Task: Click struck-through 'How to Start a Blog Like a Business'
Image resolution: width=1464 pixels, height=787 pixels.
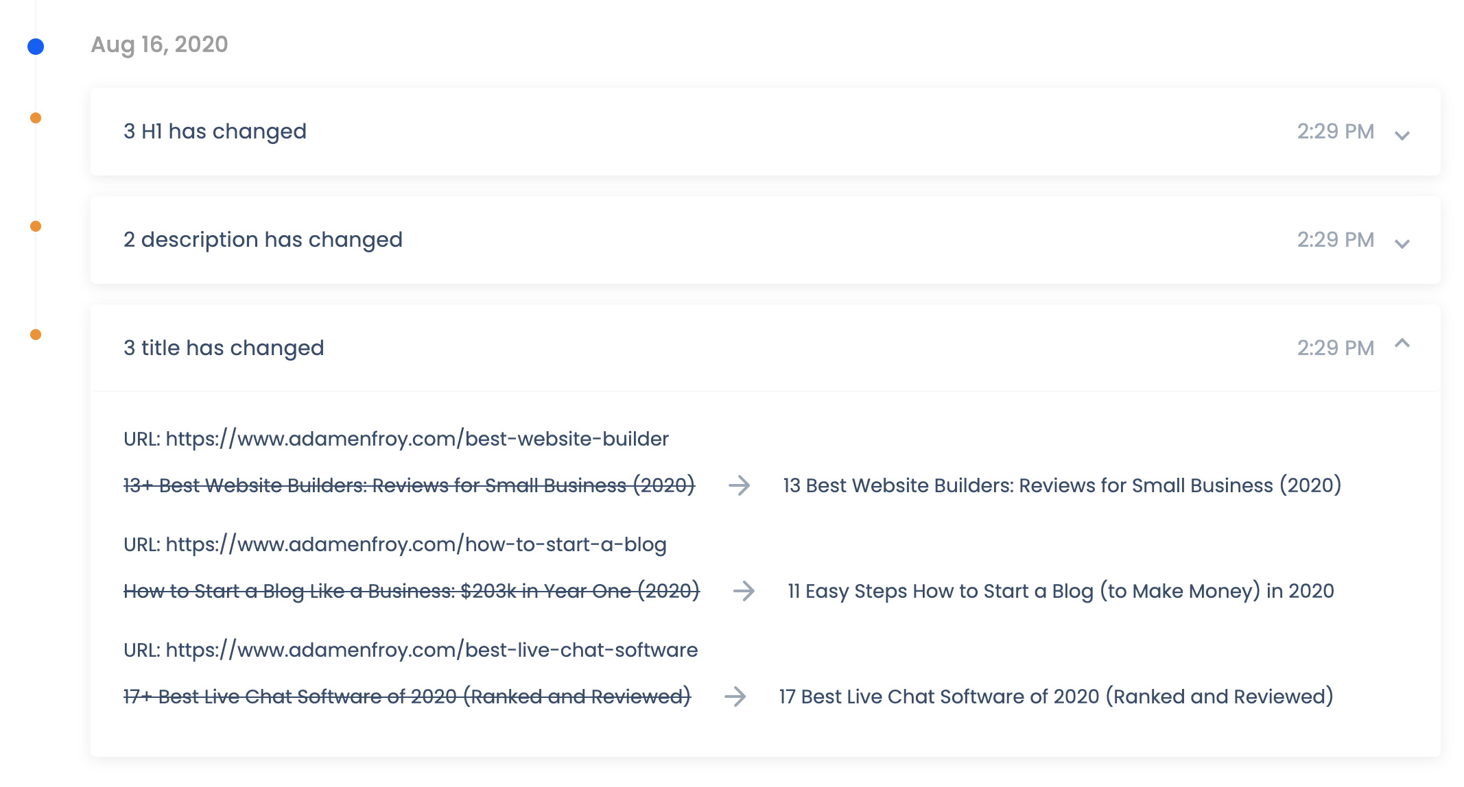Action: pyautogui.click(x=412, y=591)
